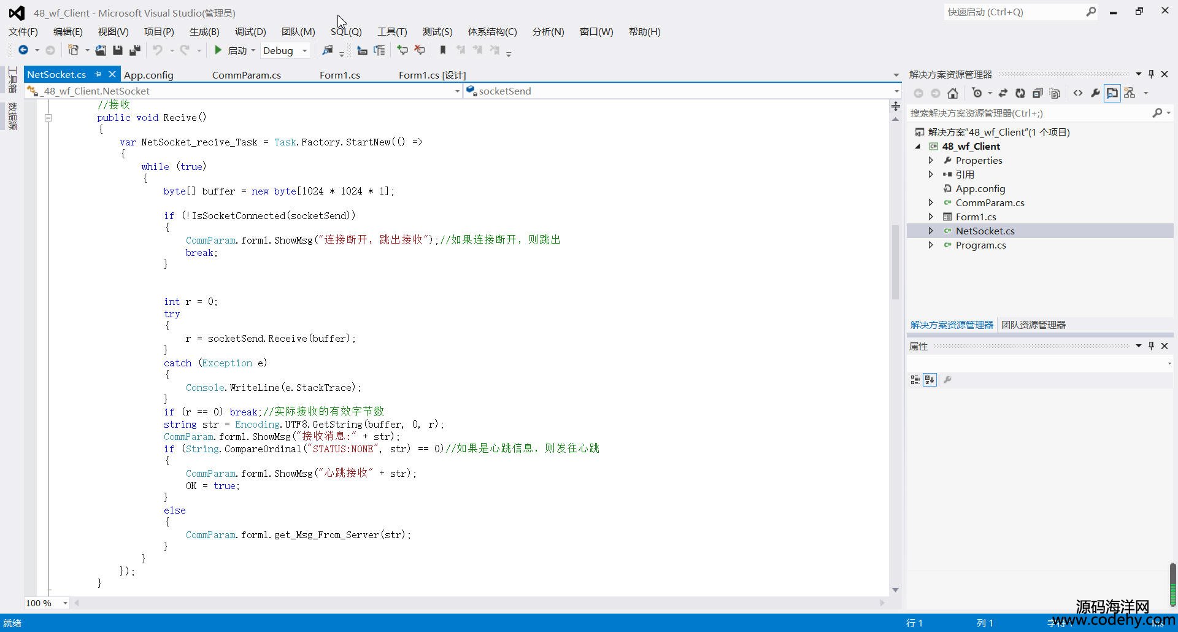Image resolution: width=1178 pixels, height=632 pixels.
Task: Collapse the 48_wf_Client project node
Action: coord(918,146)
